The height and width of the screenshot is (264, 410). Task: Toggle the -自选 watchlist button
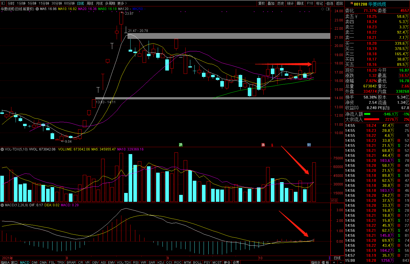pyautogui.click(x=329, y=3)
